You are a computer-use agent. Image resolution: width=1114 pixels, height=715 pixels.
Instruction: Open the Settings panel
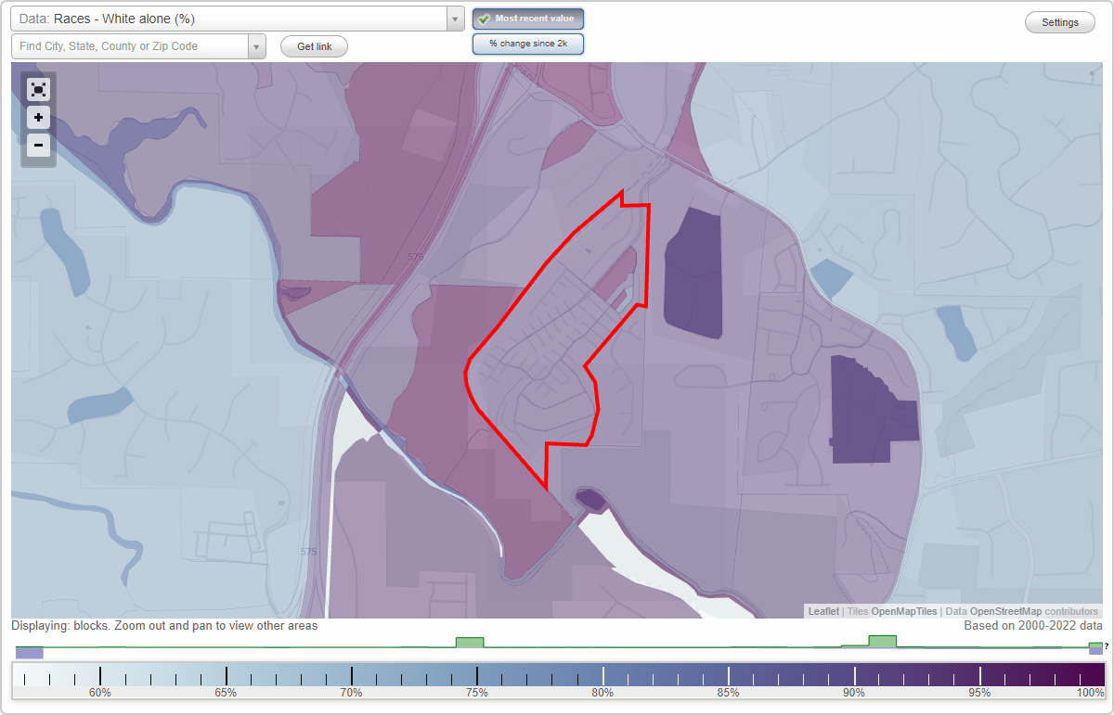pos(1059,21)
